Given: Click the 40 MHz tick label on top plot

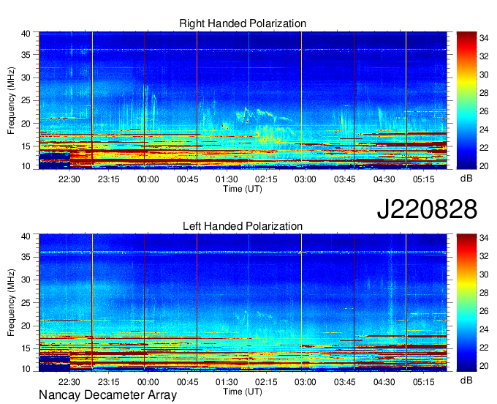Looking at the screenshot, I should point(26,34).
